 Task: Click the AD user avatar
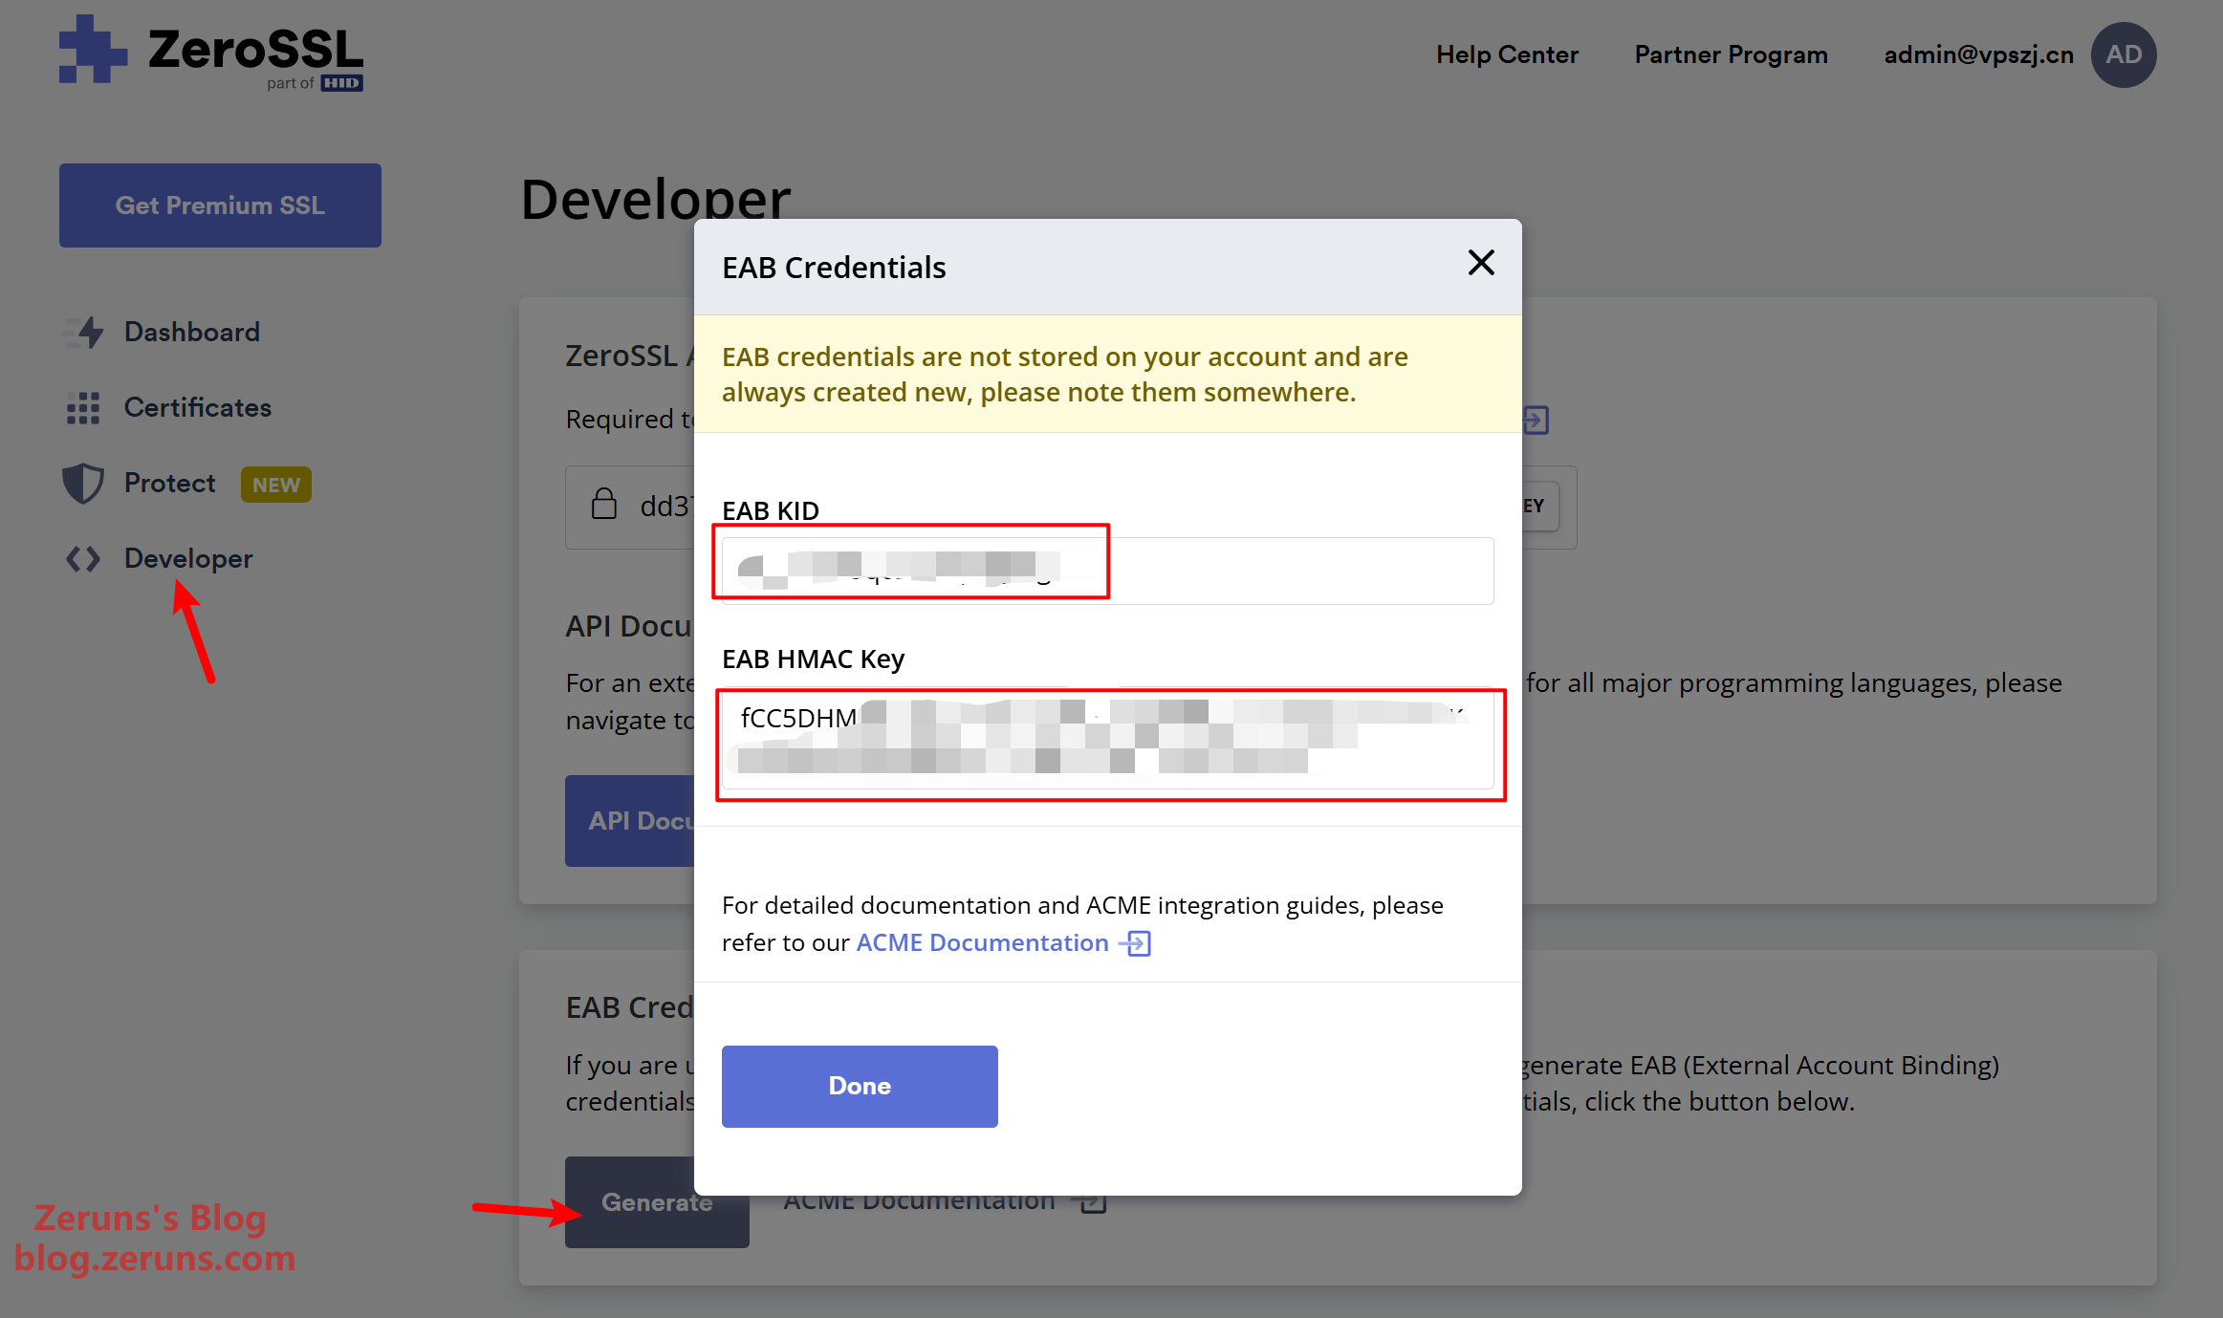2124,54
